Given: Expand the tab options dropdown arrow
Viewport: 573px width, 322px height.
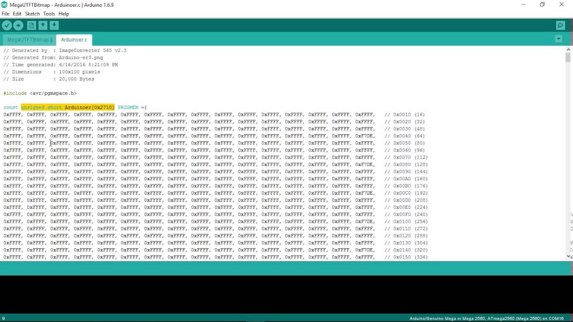Looking at the screenshot, I should 559,39.
